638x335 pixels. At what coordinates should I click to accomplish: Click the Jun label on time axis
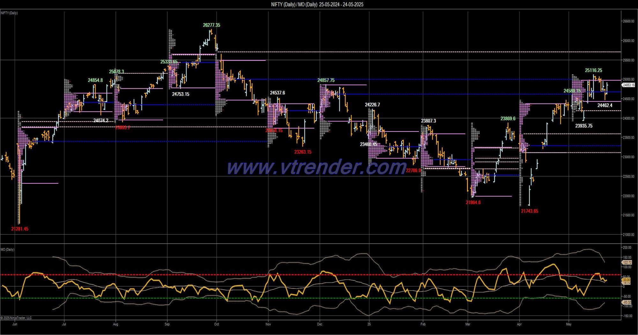pyautogui.click(x=15, y=324)
